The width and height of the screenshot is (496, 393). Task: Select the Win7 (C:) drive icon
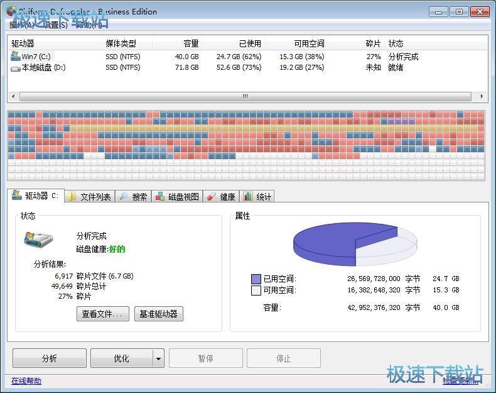click(x=15, y=57)
